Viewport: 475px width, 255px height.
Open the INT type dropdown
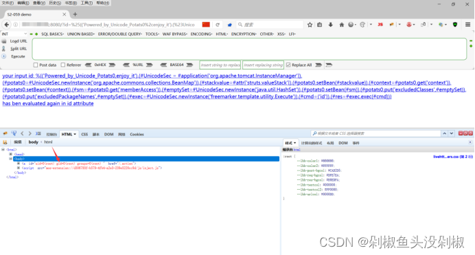click(x=14, y=34)
